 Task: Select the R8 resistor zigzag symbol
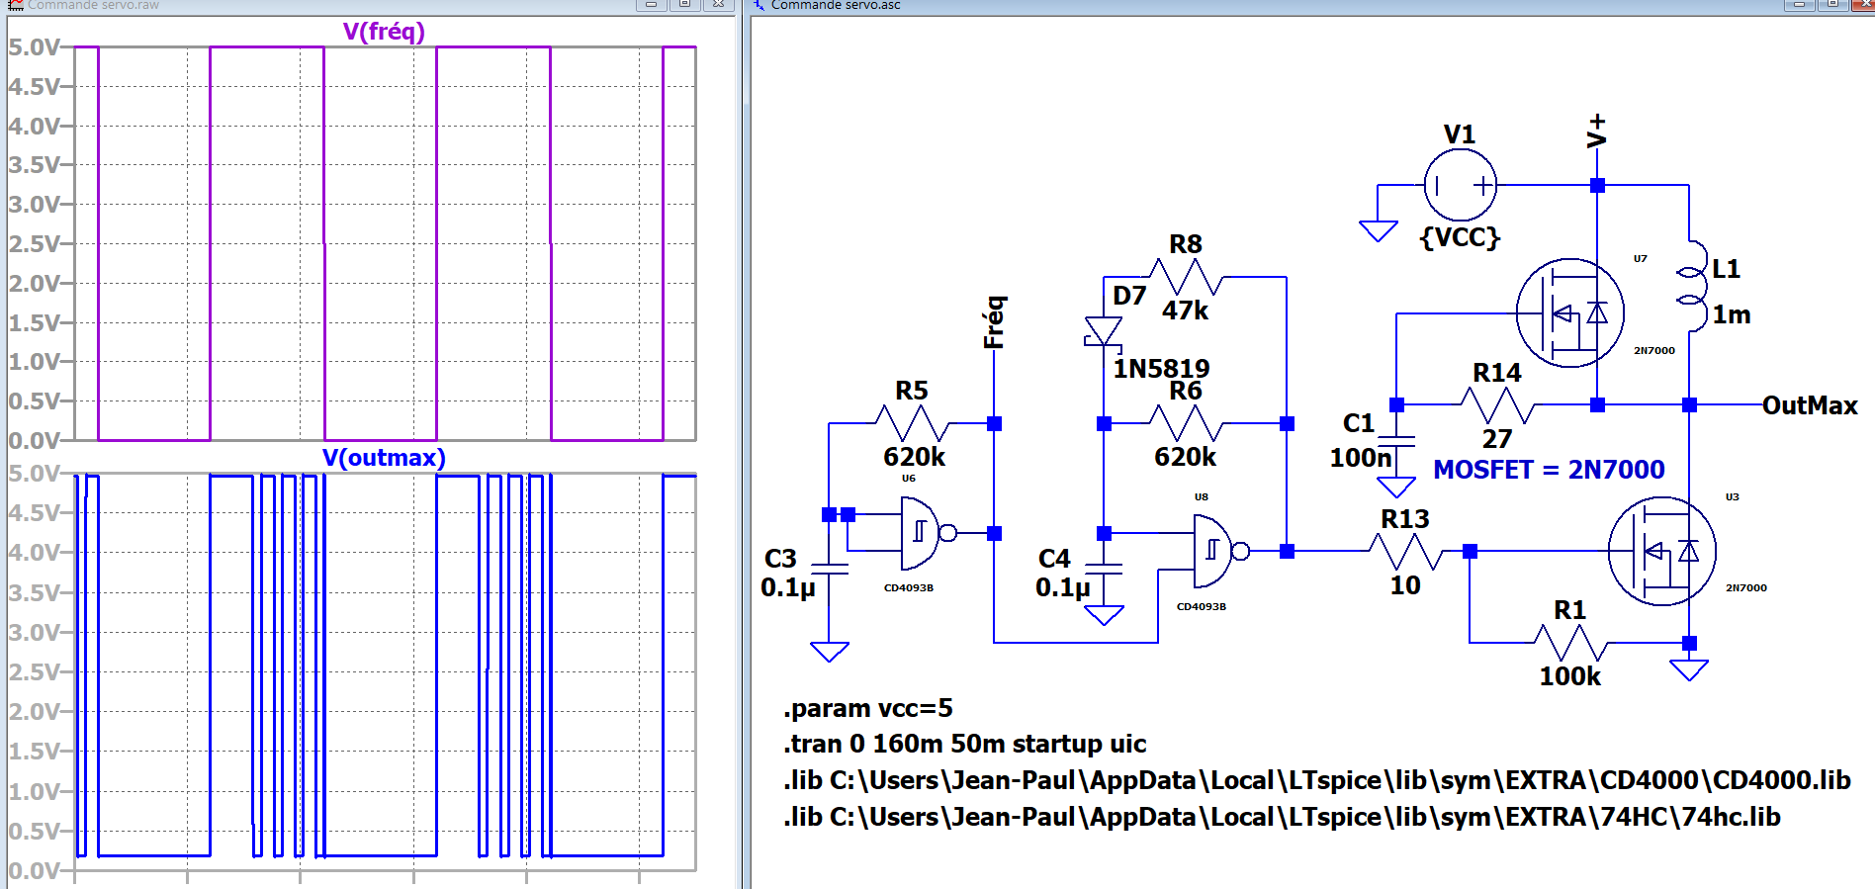point(1186,277)
